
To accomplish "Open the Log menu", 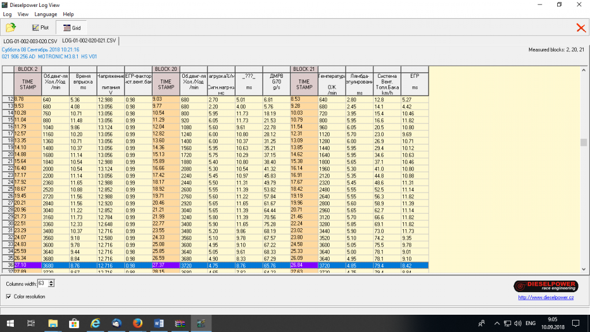I will (x=7, y=14).
